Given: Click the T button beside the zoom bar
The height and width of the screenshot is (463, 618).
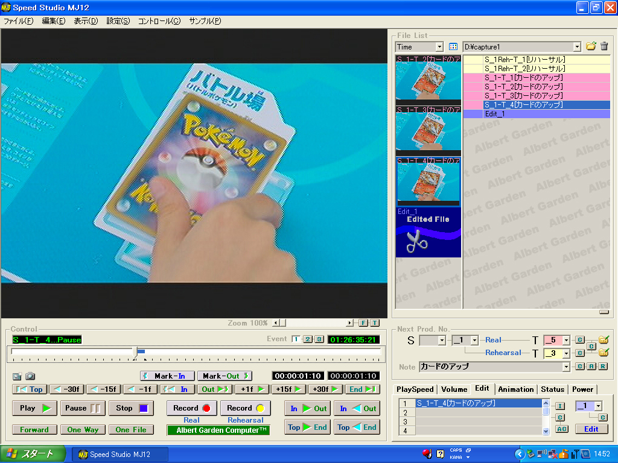Looking at the screenshot, I should pyautogui.click(x=375, y=323).
